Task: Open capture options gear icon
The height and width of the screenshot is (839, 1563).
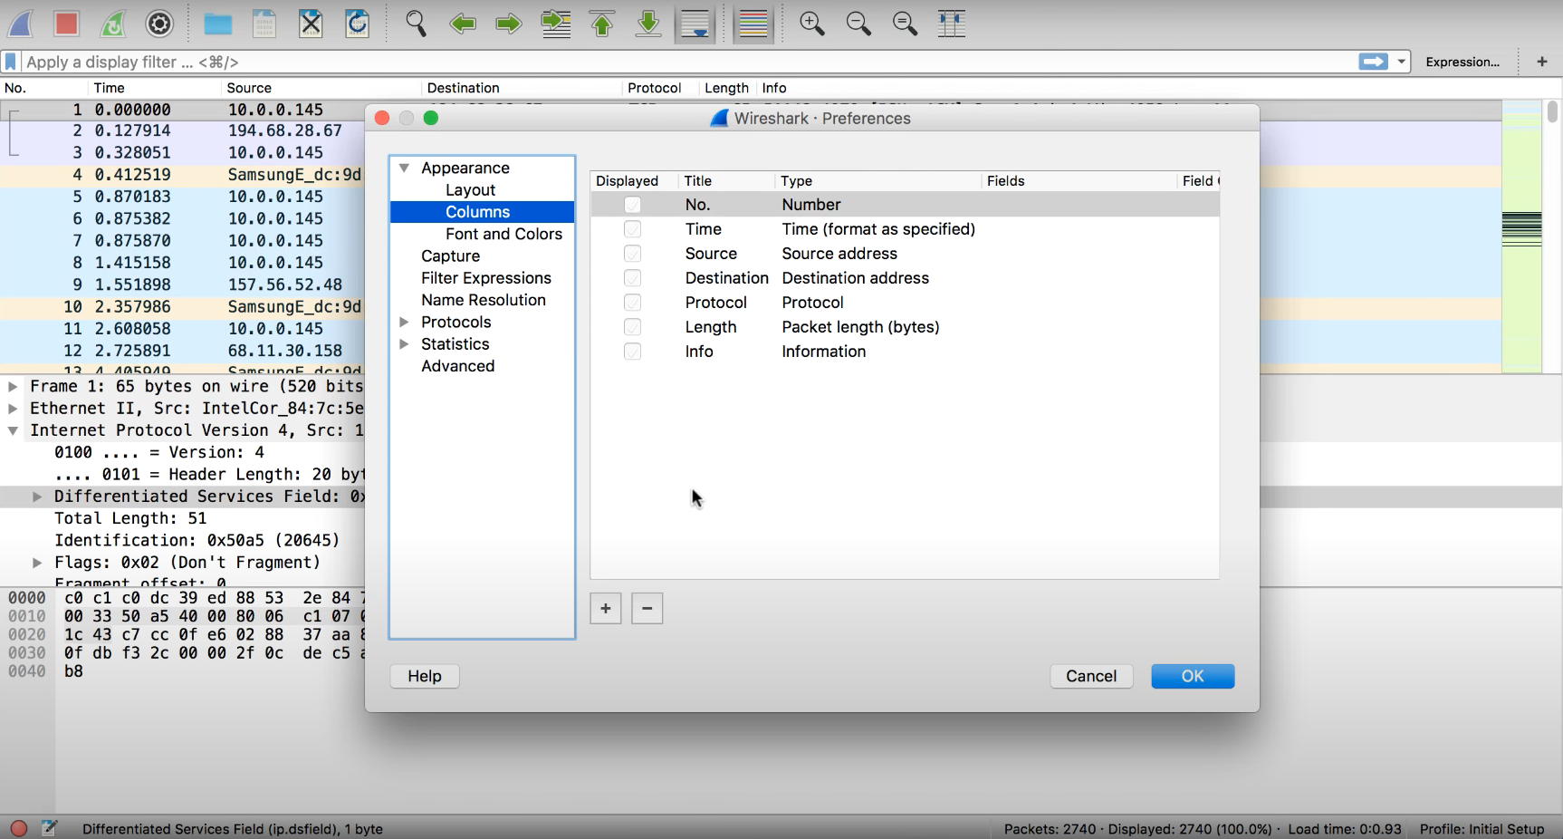Action: tap(159, 24)
